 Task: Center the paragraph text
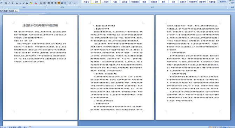52,3
